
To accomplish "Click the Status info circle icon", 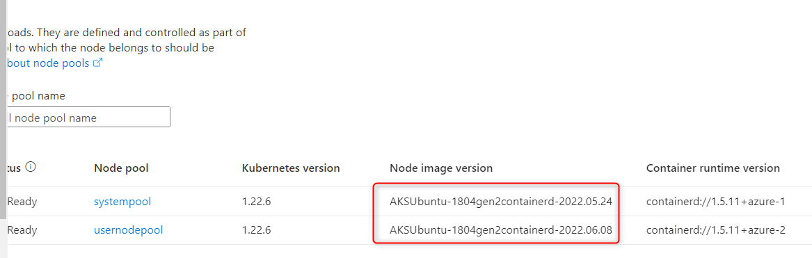I will click(x=30, y=168).
